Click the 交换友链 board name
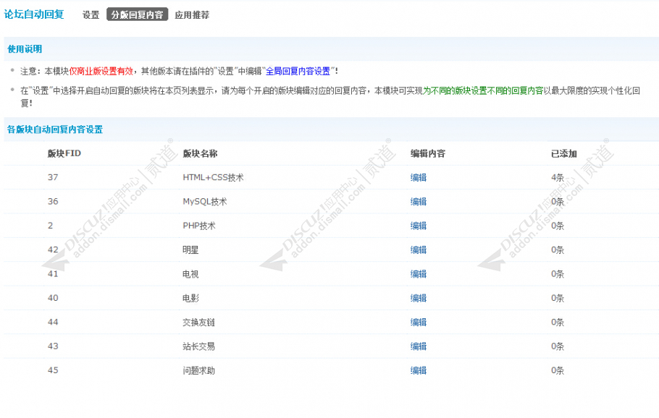Image resolution: width=659 pixels, height=418 pixels. click(199, 323)
